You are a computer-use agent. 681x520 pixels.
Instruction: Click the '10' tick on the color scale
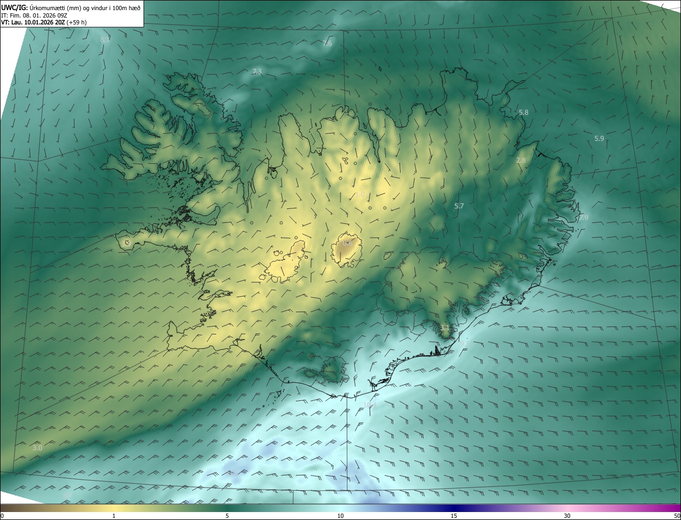pos(340,516)
